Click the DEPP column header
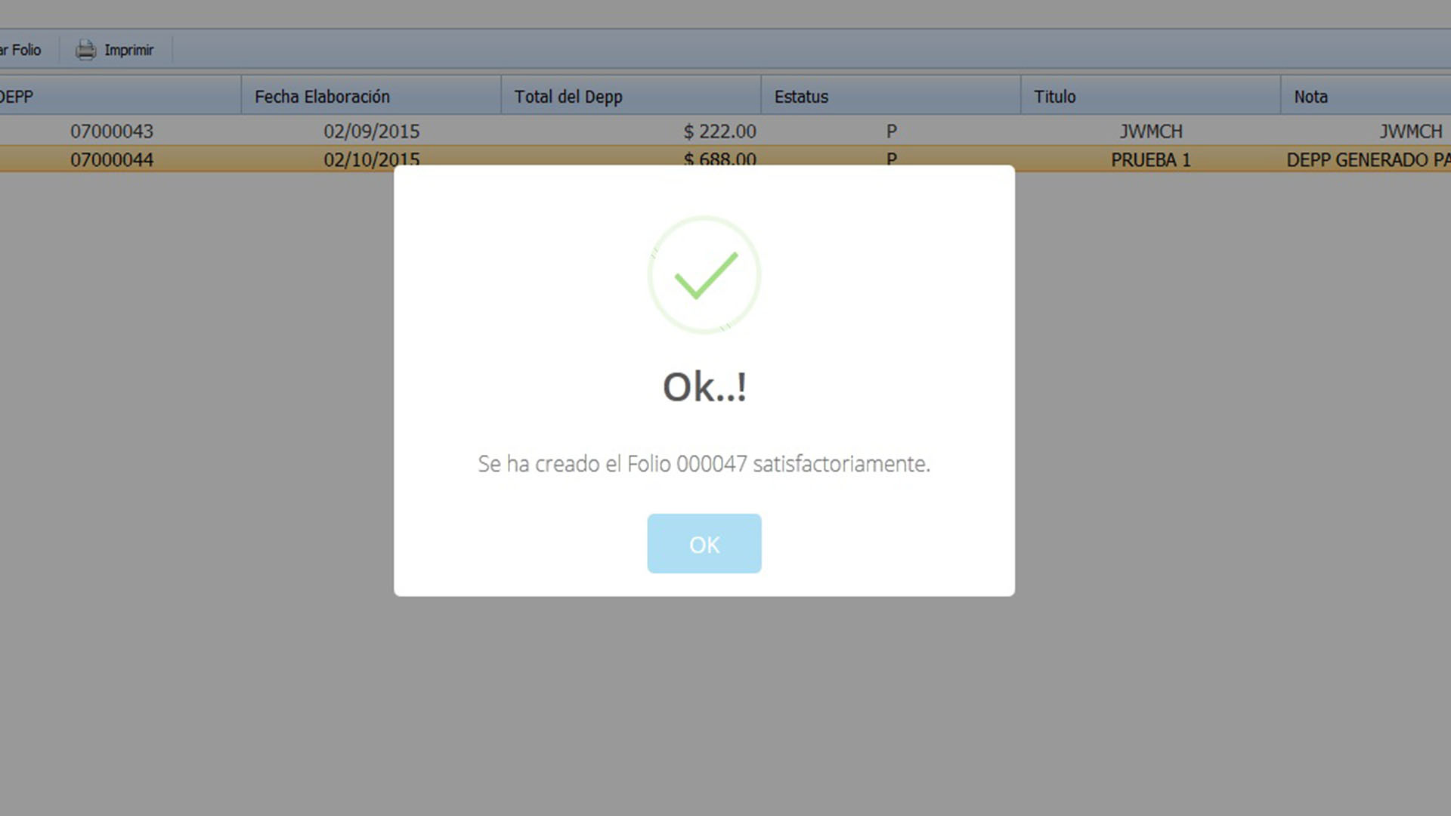 point(120,96)
